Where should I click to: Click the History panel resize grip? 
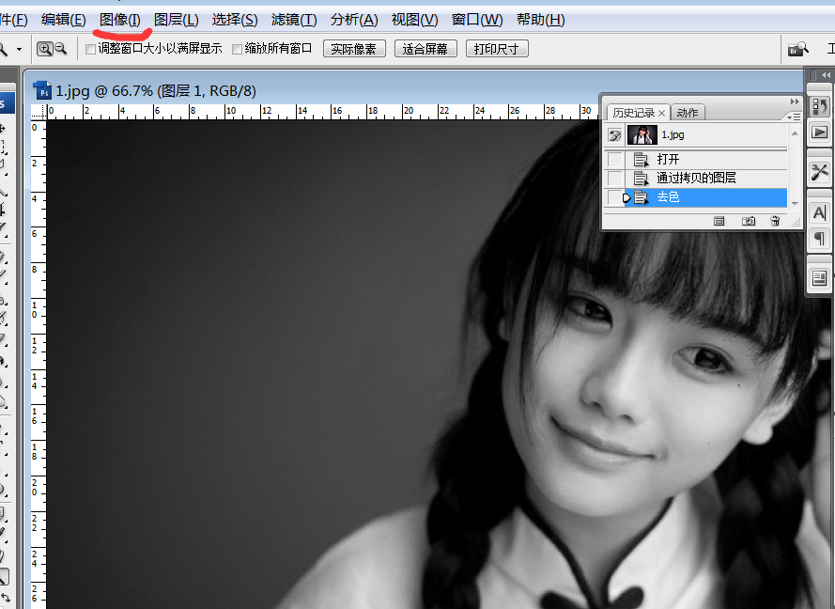796,224
